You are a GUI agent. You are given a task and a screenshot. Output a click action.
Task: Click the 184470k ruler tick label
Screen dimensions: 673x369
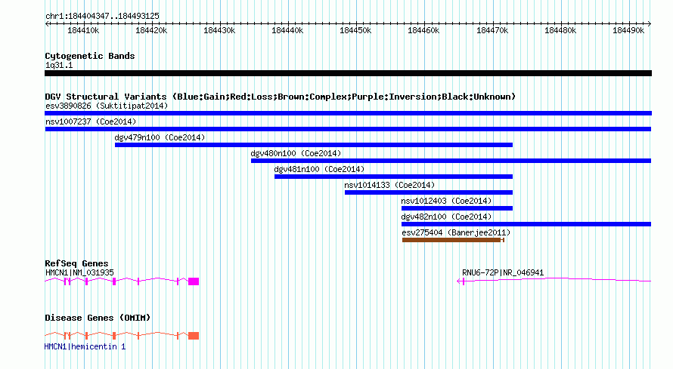coord(492,30)
